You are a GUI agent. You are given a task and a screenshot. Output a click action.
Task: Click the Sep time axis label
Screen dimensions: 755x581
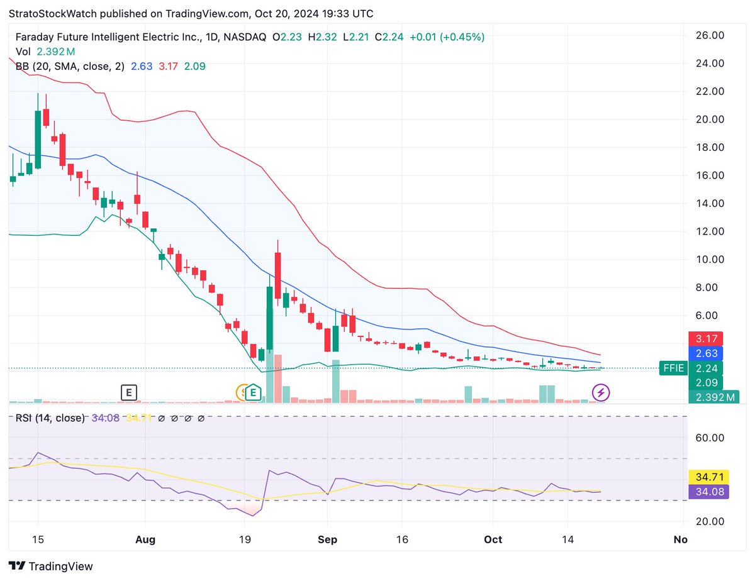point(328,539)
